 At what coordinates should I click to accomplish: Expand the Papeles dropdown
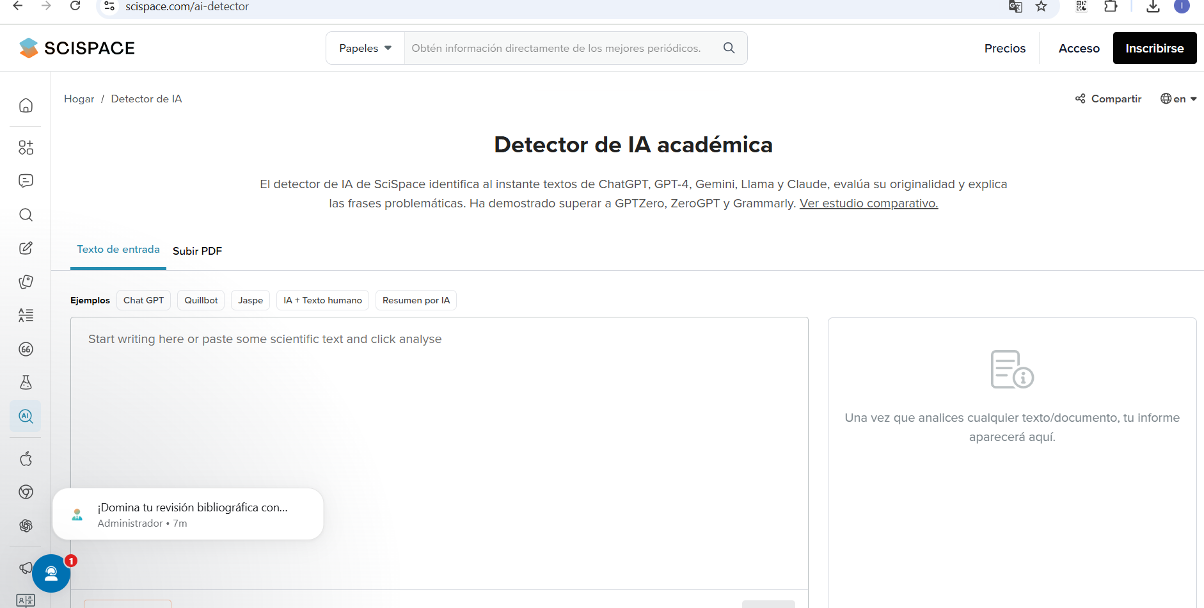click(365, 49)
